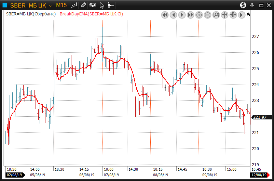Compress the chart horizontally
274x181 pixels.
225,15
